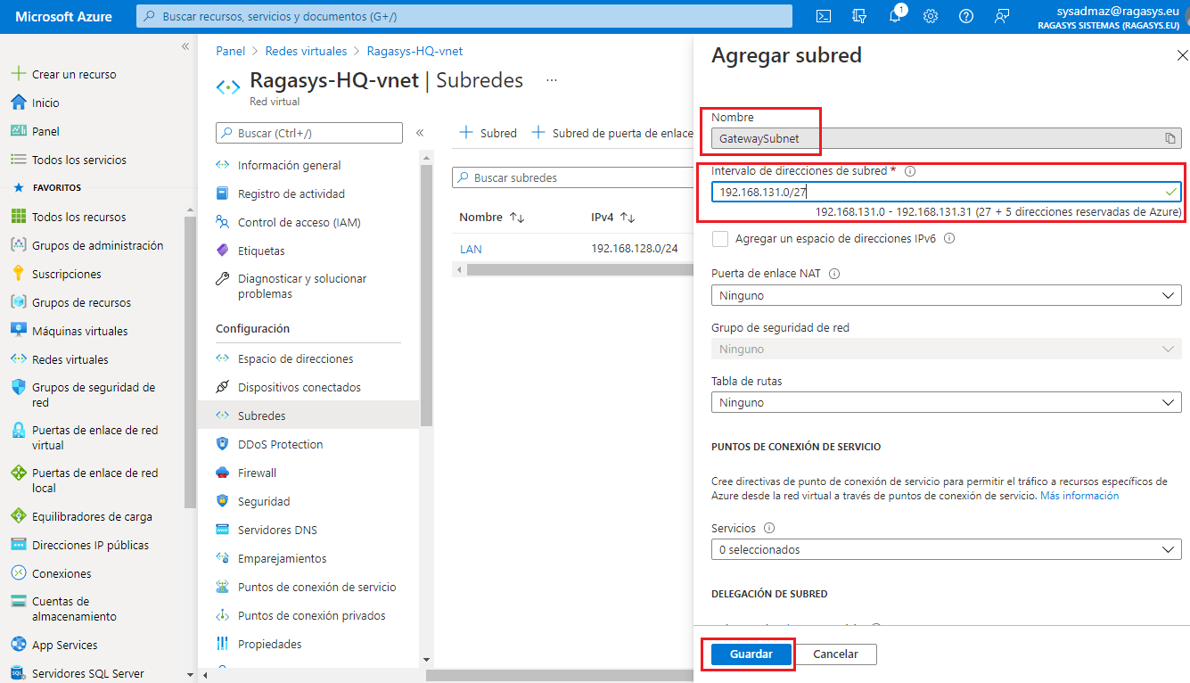This screenshot has width=1190, height=683.
Task: Open Dispositivos conectados menu item
Action: [299, 387]
